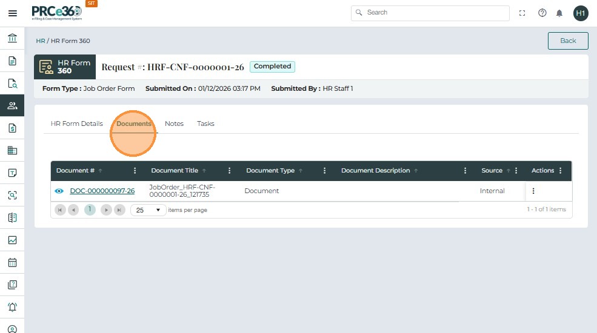Focus the Search input field
This screenshot has height=333, width=597.
430,13
